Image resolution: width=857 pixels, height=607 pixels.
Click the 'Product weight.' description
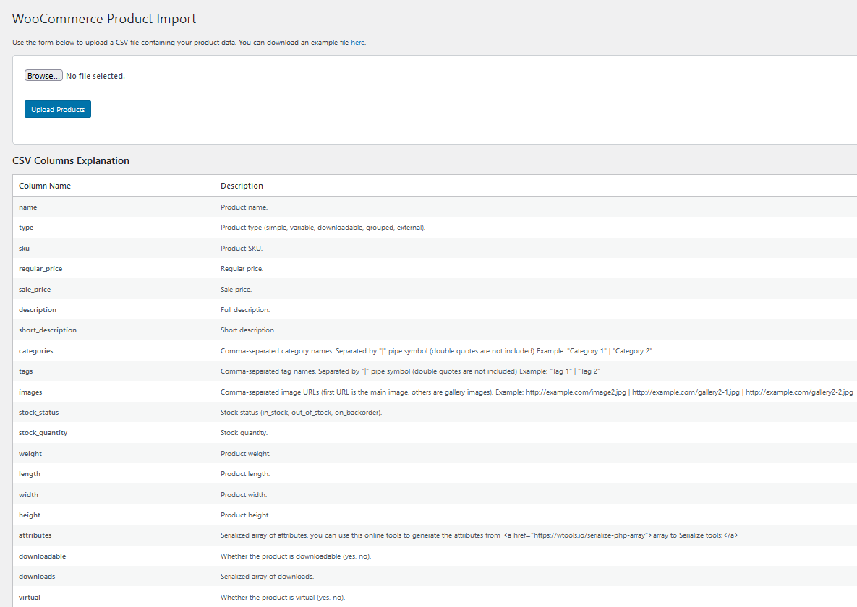(246, 454)
